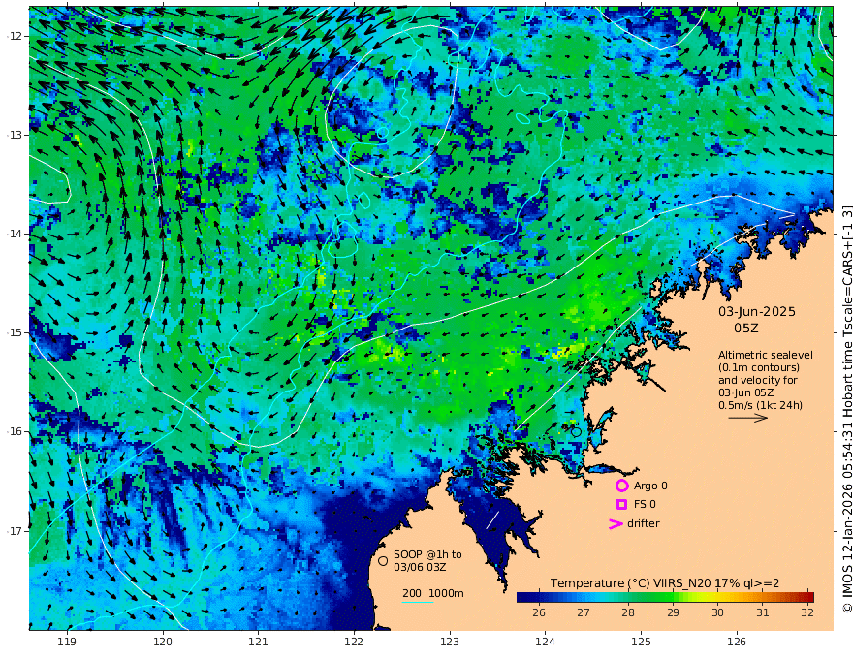This screenshot has height=659, width=853.
Task: Click the 'FS 0' legend label
Action: (645, 504)
